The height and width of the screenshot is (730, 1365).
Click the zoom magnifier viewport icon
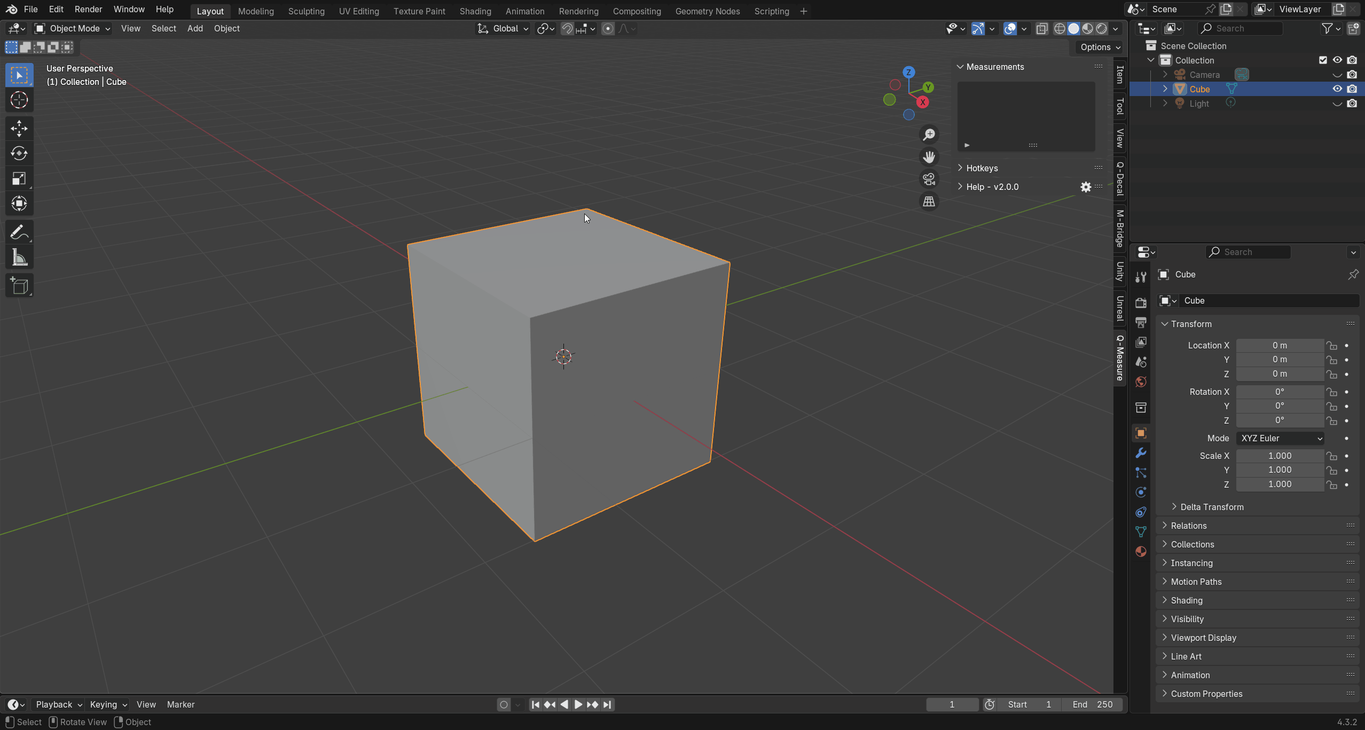929,134
